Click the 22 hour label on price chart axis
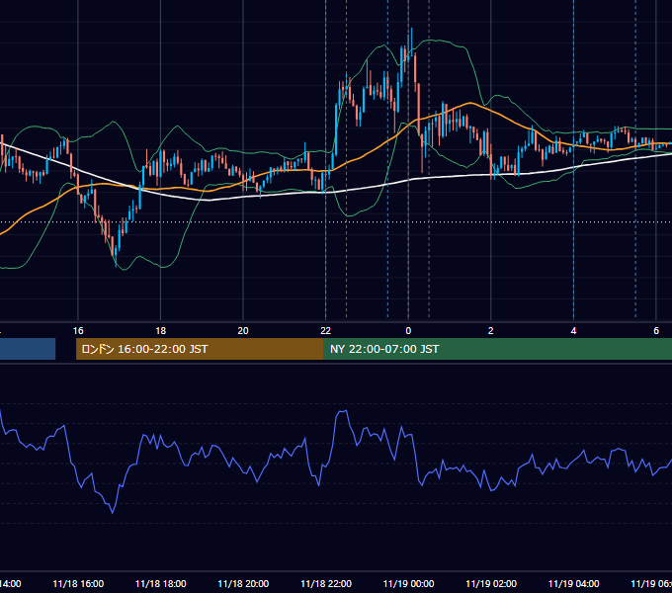Viewport: 672px width, 593px height. coord(326,331)
